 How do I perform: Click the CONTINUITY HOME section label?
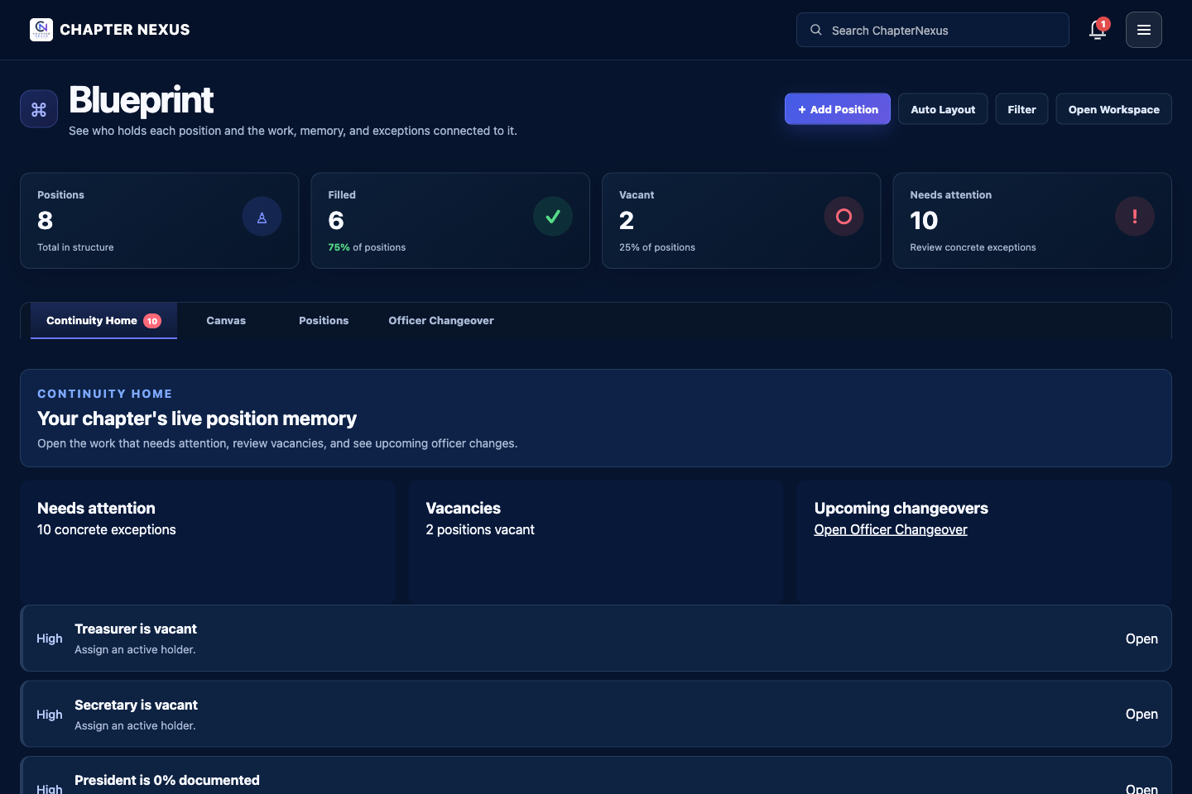tap(105, 394)
